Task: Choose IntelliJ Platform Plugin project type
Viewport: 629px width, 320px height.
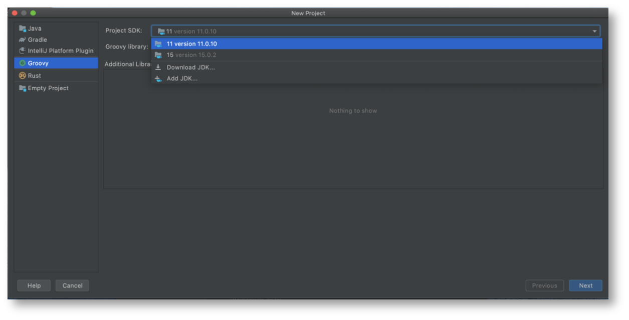Action: [56, 51]
